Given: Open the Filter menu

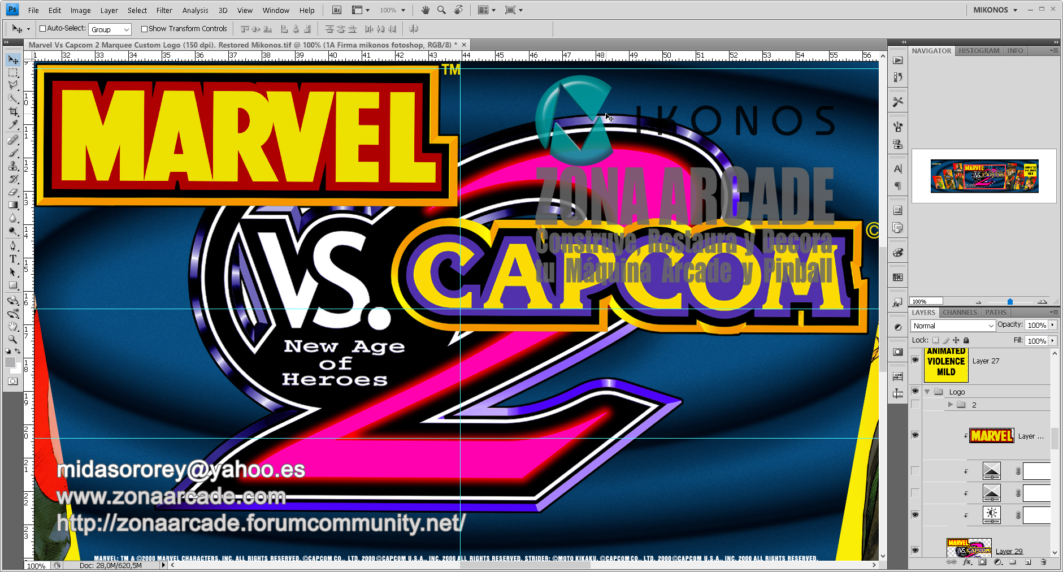Looking at the screenshot, I should coord(164,10).
